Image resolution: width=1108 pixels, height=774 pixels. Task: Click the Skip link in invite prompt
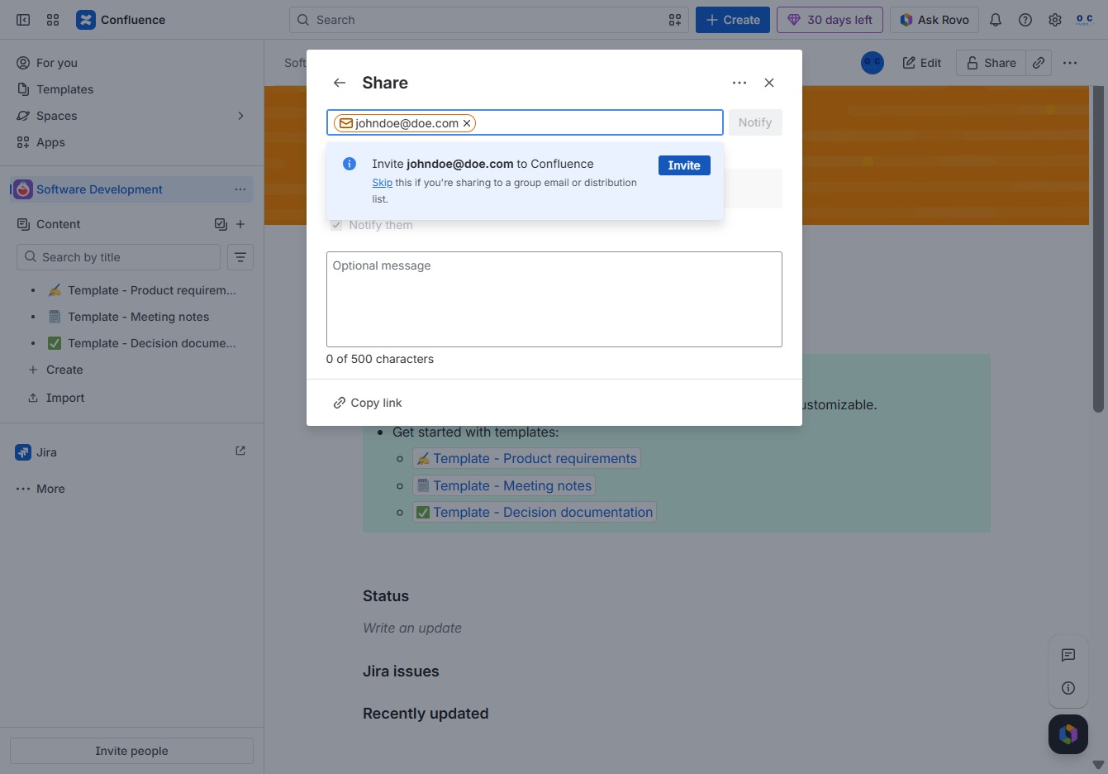(x=382, y=183)
